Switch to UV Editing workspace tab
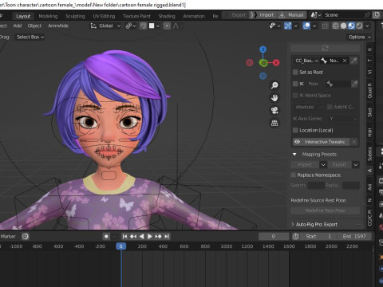Screen dimensions: 383x287 point(104,16)
